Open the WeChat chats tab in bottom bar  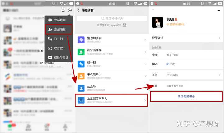[x=10, y=127]
